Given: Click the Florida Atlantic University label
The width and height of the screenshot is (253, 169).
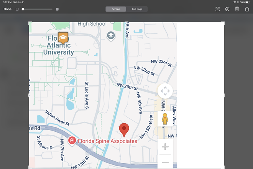Looking at the screenshot, I should 58,45.
